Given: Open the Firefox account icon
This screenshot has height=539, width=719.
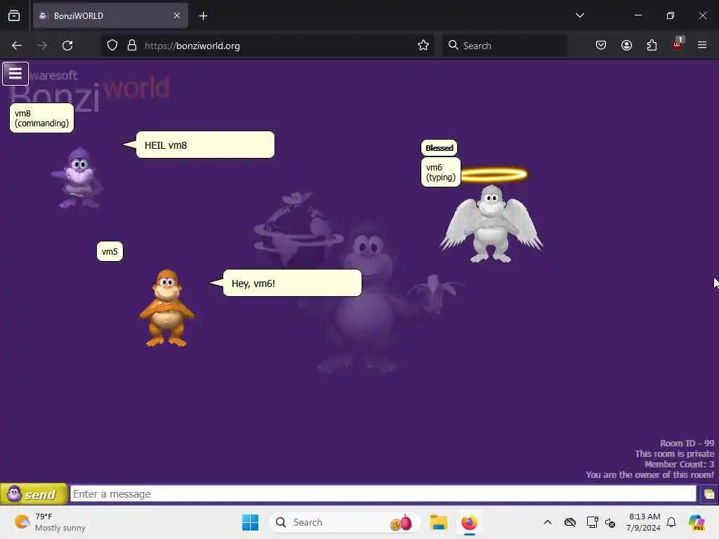Looking at the screenshot, I should [626, 46].
